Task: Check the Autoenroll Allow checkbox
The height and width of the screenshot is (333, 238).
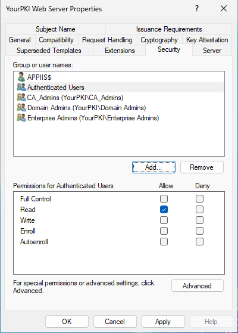Action: (x=164, y=242)
